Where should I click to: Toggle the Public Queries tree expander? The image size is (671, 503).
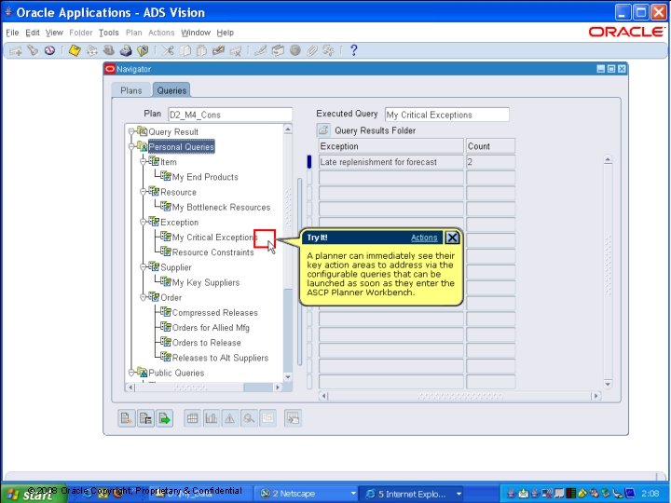click(131, 373)
